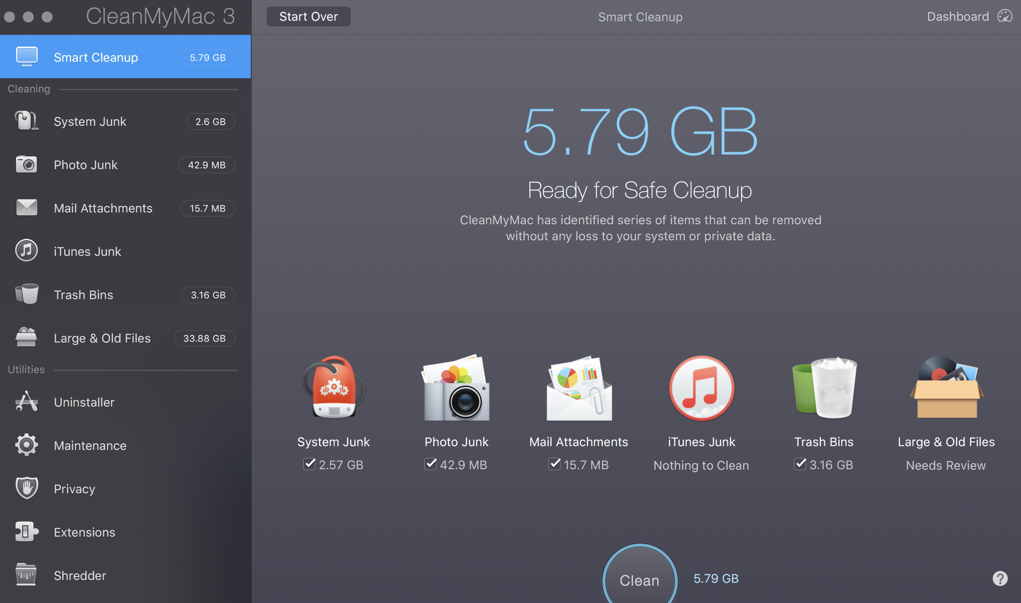This screenshot has height=603, width=1021.
Task: Click the Dashboard gauge icon
Action: click(x=1005, y=16)
